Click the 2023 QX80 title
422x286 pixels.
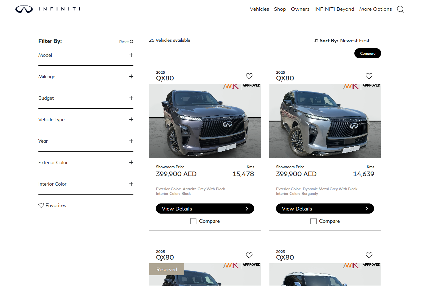click(285, 257)
